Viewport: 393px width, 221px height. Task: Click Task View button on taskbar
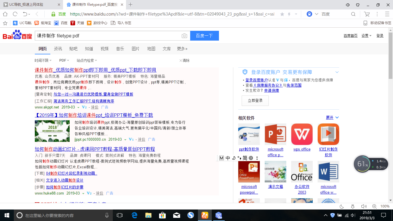[x=120, y=215]
